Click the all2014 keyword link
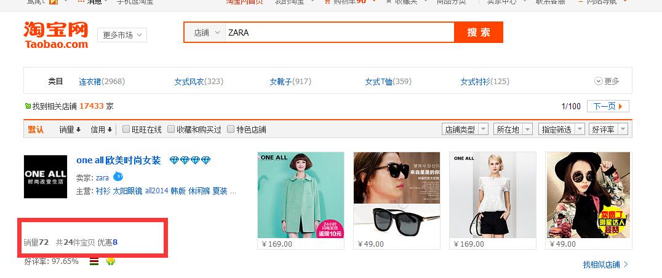 click(157, 191)
